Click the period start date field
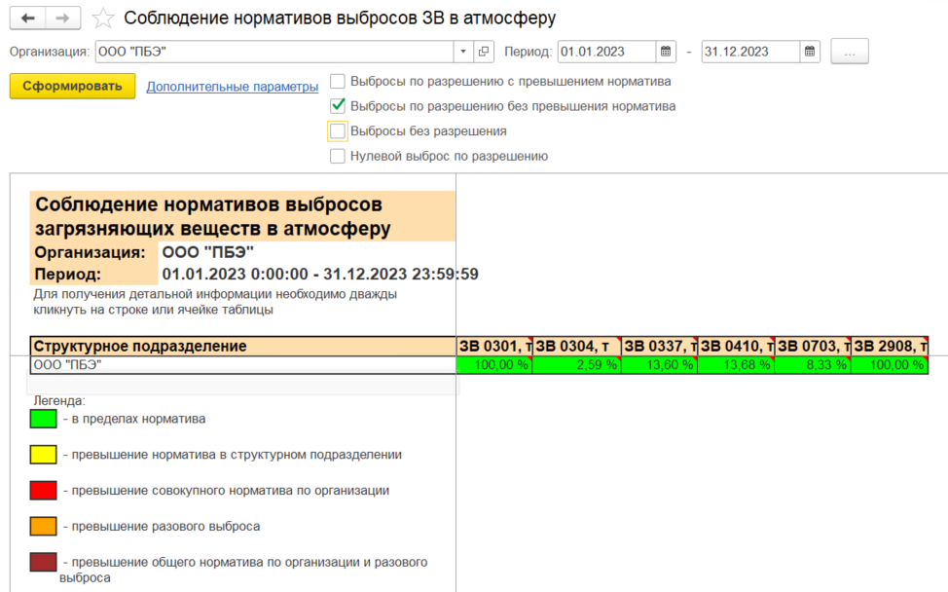Image resolution: width=948 pixels, height=592 pixels. coord(605,52)
